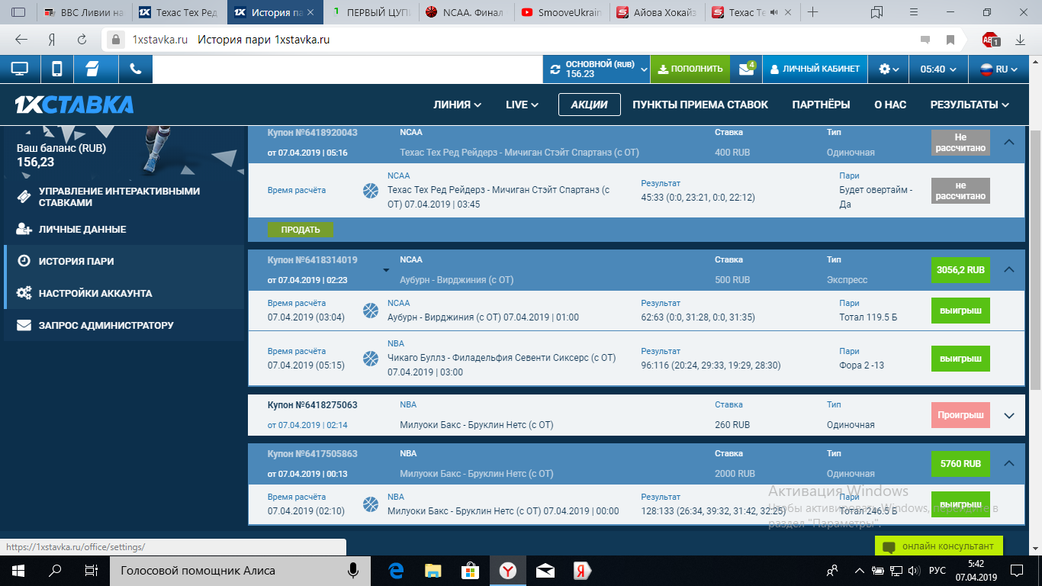
Task: Click basketball icon for Чикаго Буллз match
Action: [x=371, y=358]
